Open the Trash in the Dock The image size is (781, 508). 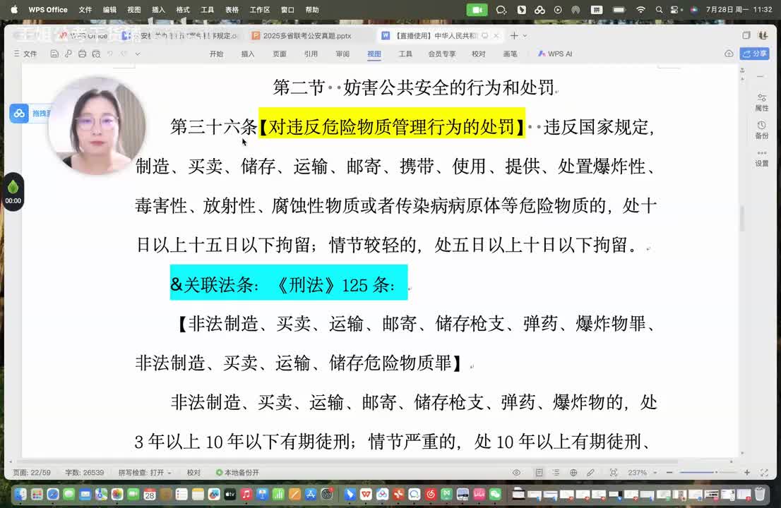pos(760,494)
